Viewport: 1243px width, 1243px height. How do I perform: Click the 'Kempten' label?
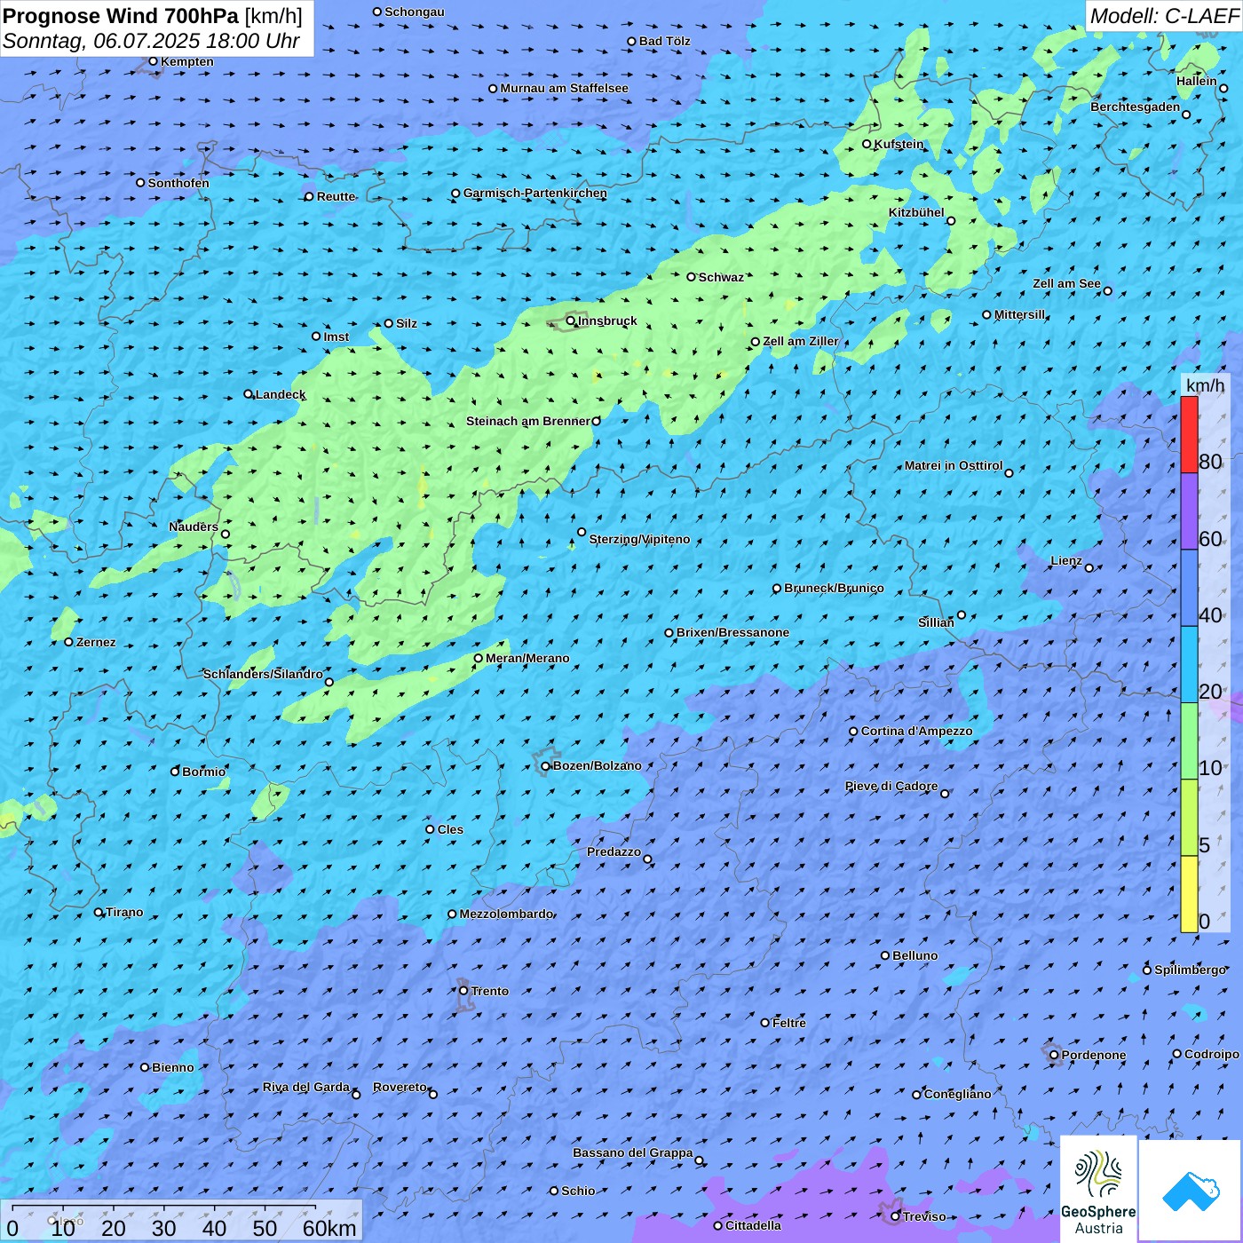[186, 61]
